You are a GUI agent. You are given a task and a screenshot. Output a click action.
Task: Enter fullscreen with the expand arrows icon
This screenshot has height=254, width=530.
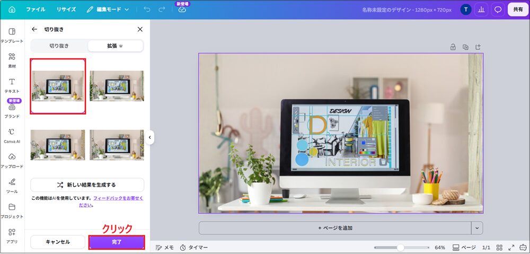pos(511,248)
